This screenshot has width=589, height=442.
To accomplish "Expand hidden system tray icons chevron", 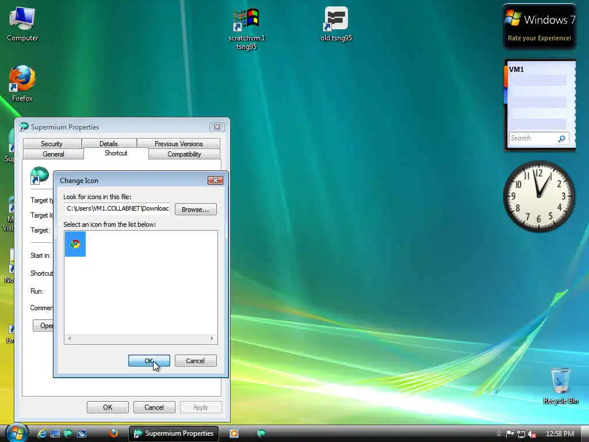I will coord(499,434).
